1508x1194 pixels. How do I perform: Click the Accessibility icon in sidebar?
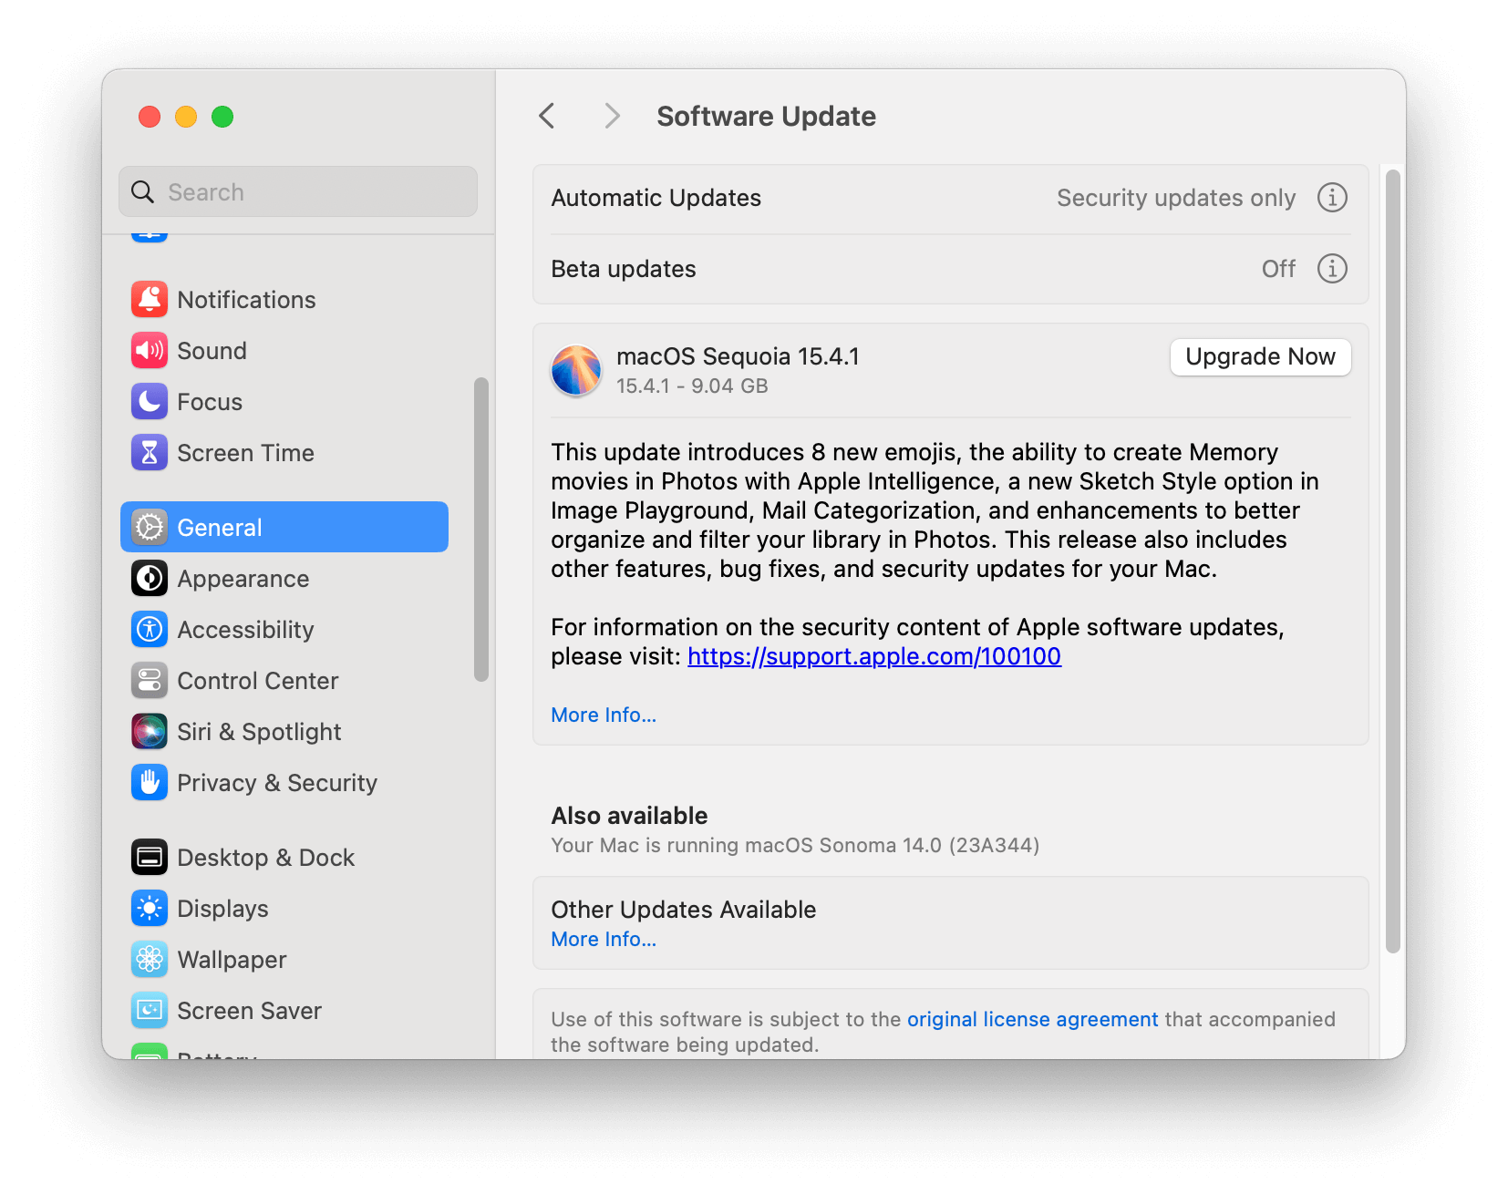point(150,629)
